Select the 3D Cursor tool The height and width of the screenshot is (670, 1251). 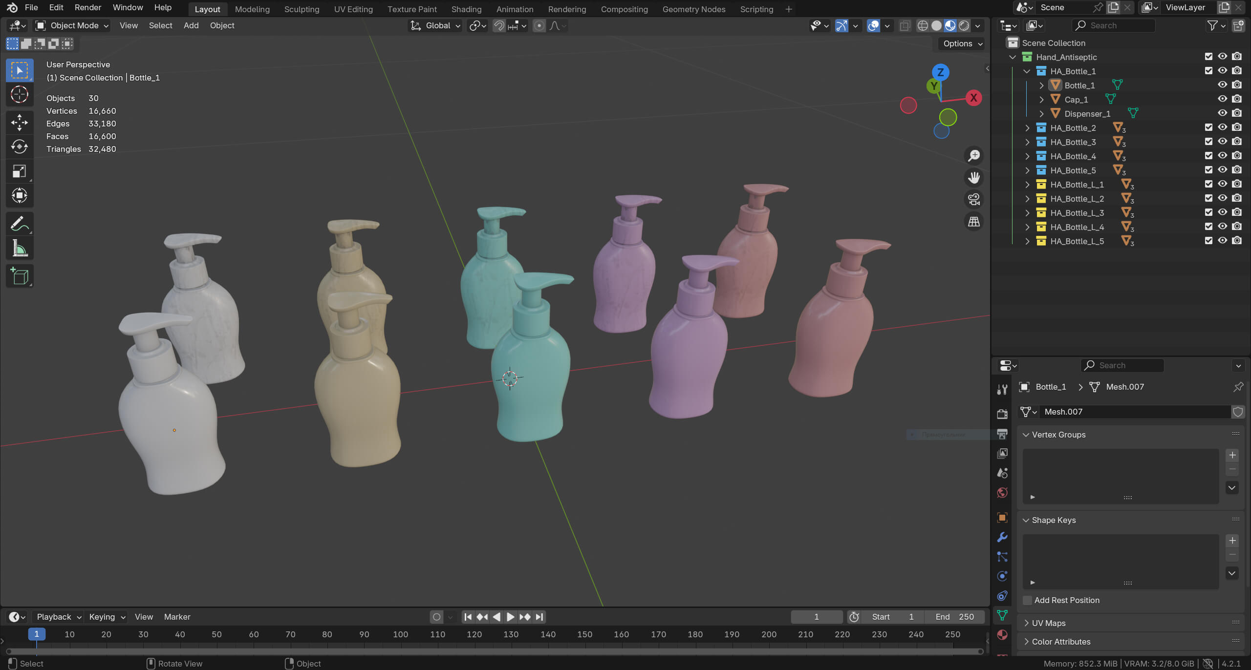tap(20, 95)
